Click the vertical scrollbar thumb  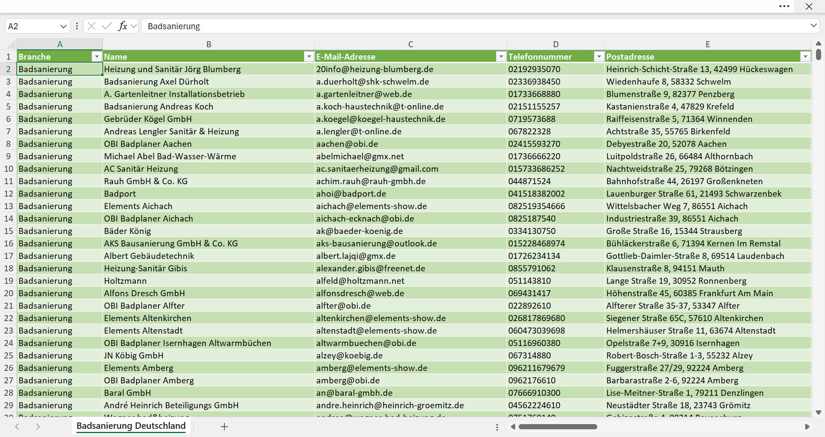[819, 55]
